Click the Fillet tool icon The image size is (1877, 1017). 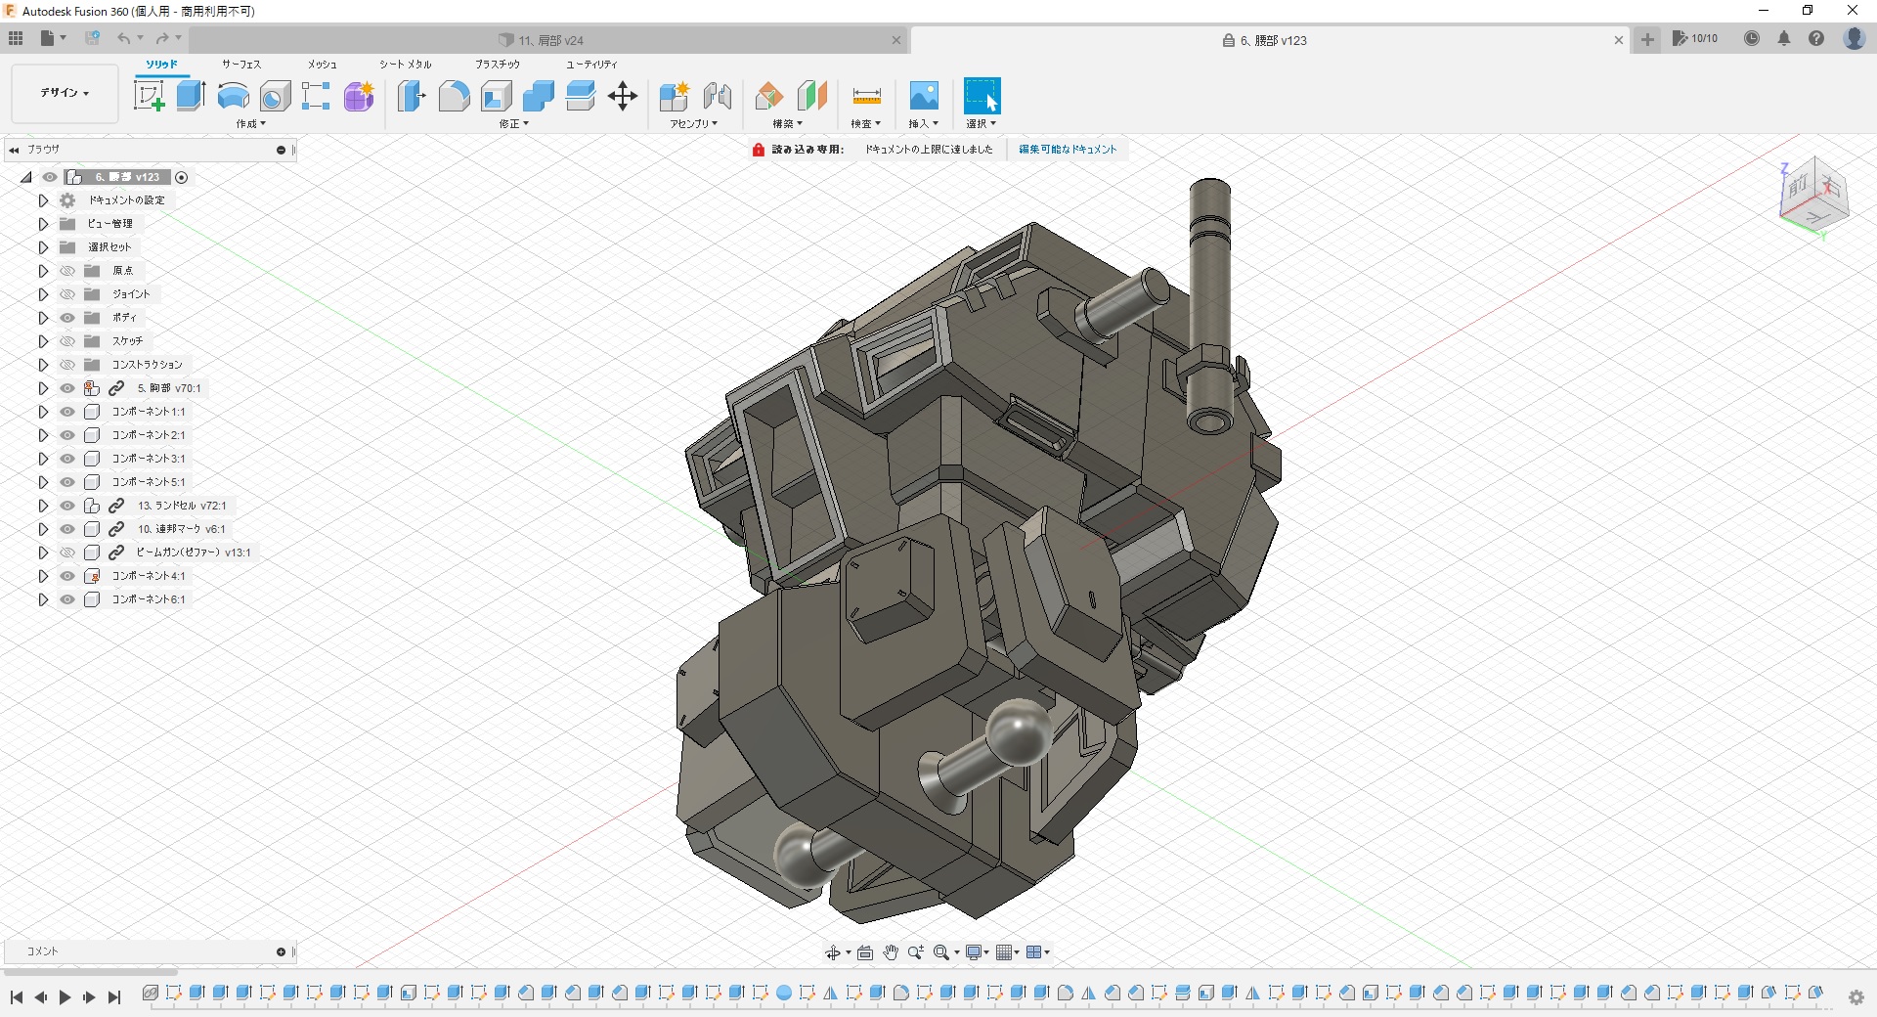454,96
